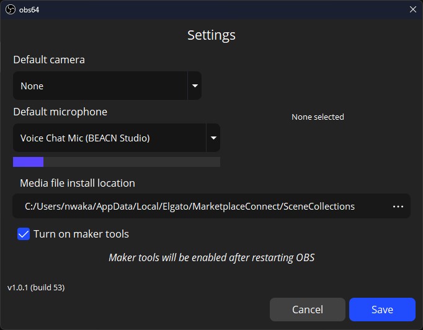Click the OBS logo in the title bar
Screen dimensions: 423x330
(x=10, y=9)
